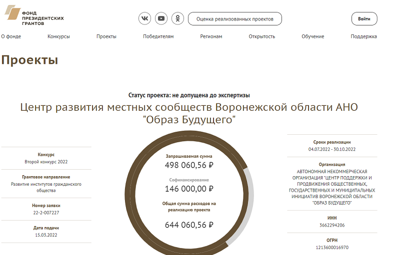This screenshot has height=255, width=400.
Task: Click the Грантовое направление label
Action: coord(46,177)
